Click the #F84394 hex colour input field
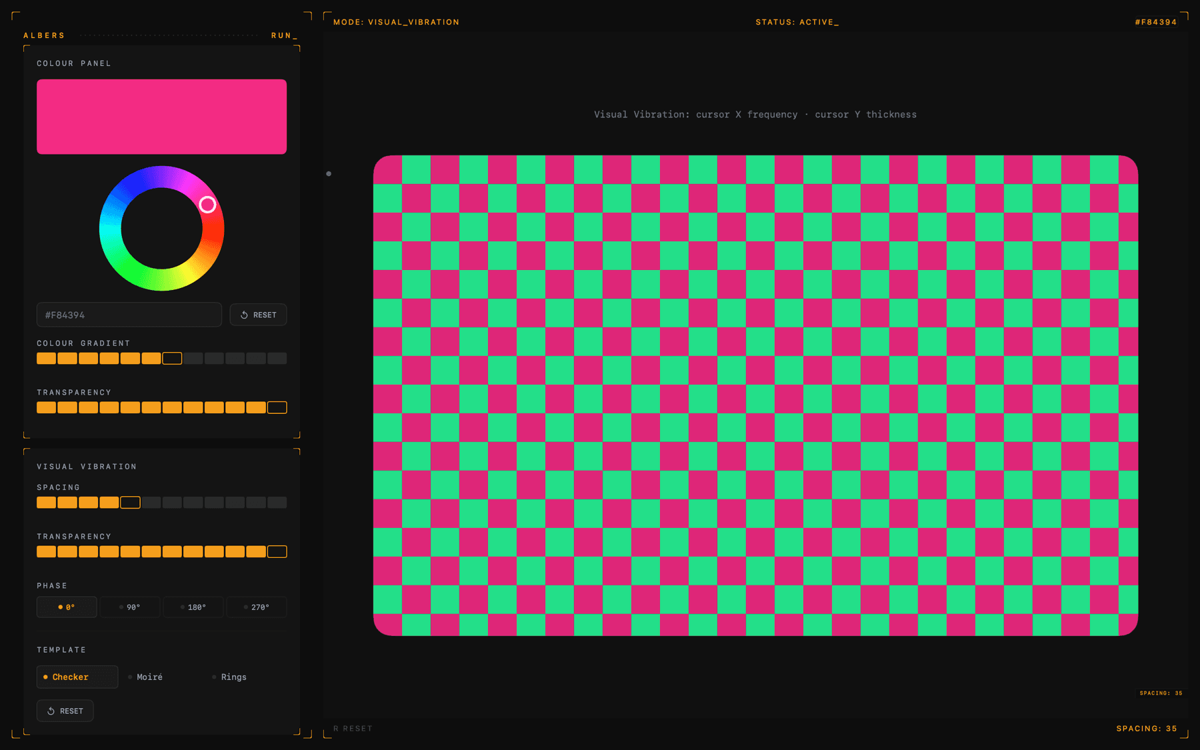 (x=129, y=315)
